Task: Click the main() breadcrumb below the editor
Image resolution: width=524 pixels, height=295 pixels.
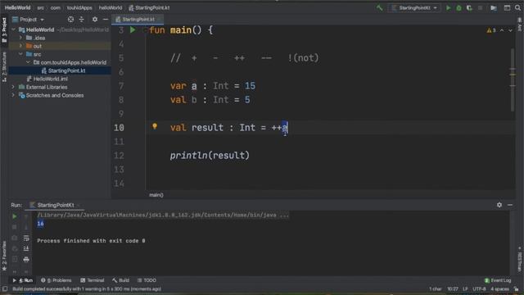Action: click(156, 195)
